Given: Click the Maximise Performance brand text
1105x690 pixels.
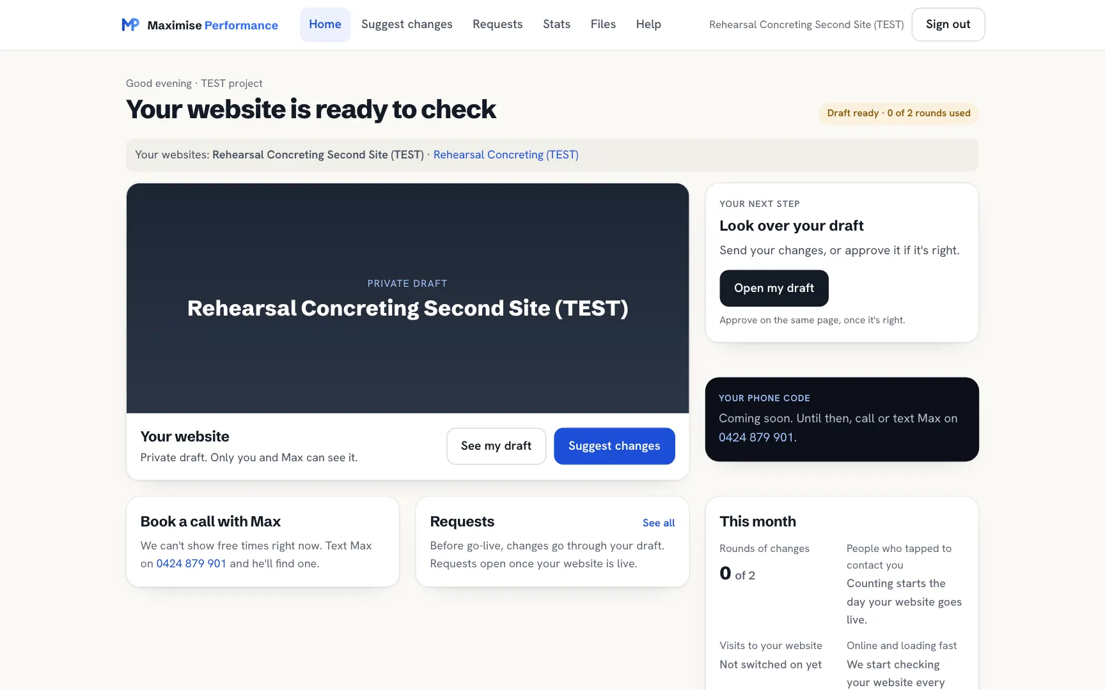Looking at the screenshot, I should tap(212, 25).
